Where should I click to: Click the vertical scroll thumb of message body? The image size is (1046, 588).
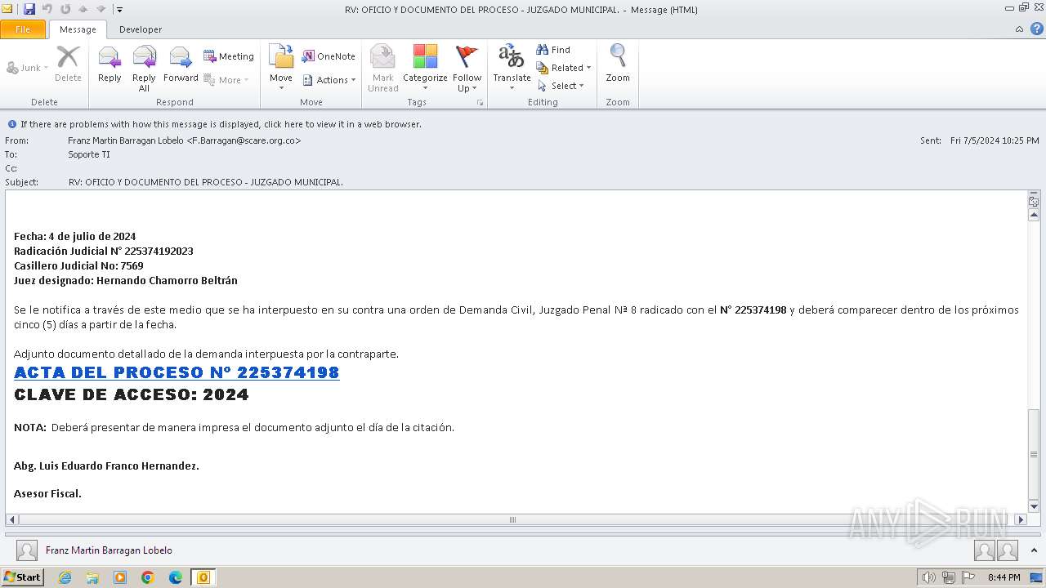1034,454
